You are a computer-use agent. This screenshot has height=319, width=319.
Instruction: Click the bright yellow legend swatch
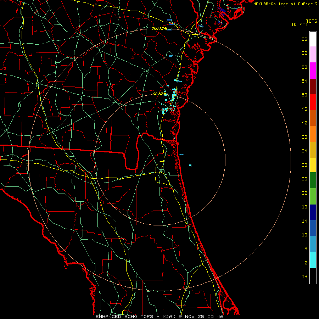point(313,165)
